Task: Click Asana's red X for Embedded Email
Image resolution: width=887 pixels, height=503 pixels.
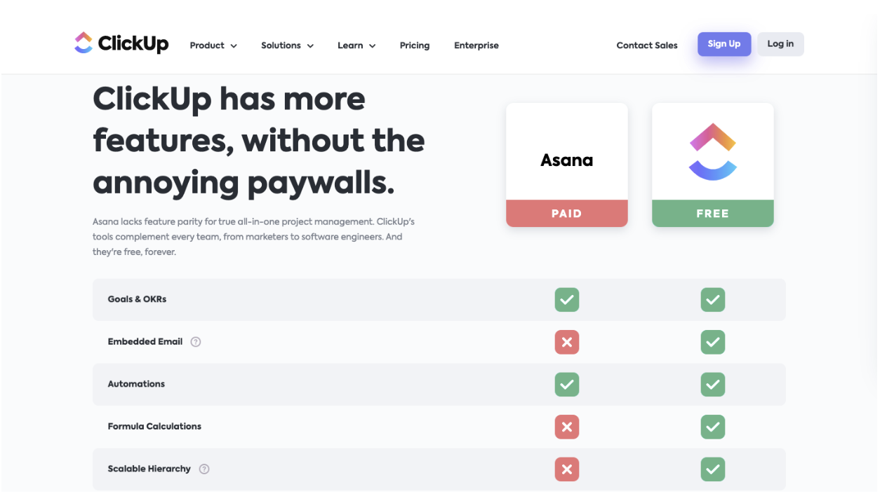Action: (567, 343)
